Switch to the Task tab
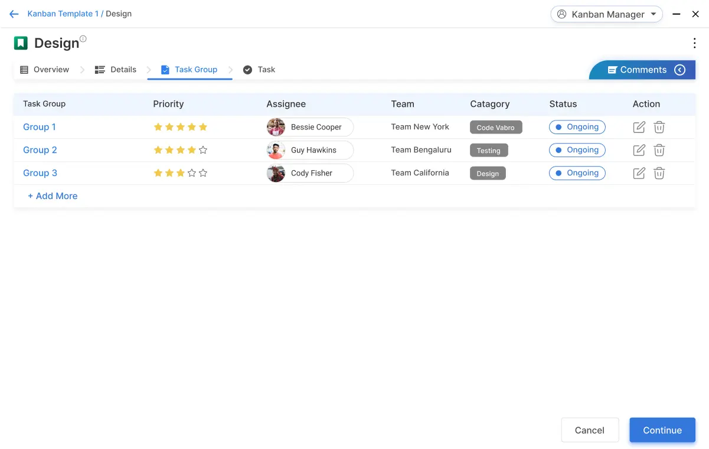The width and height of the screenshot is (709, 449). pyautogui.click(x=259, y=70)
